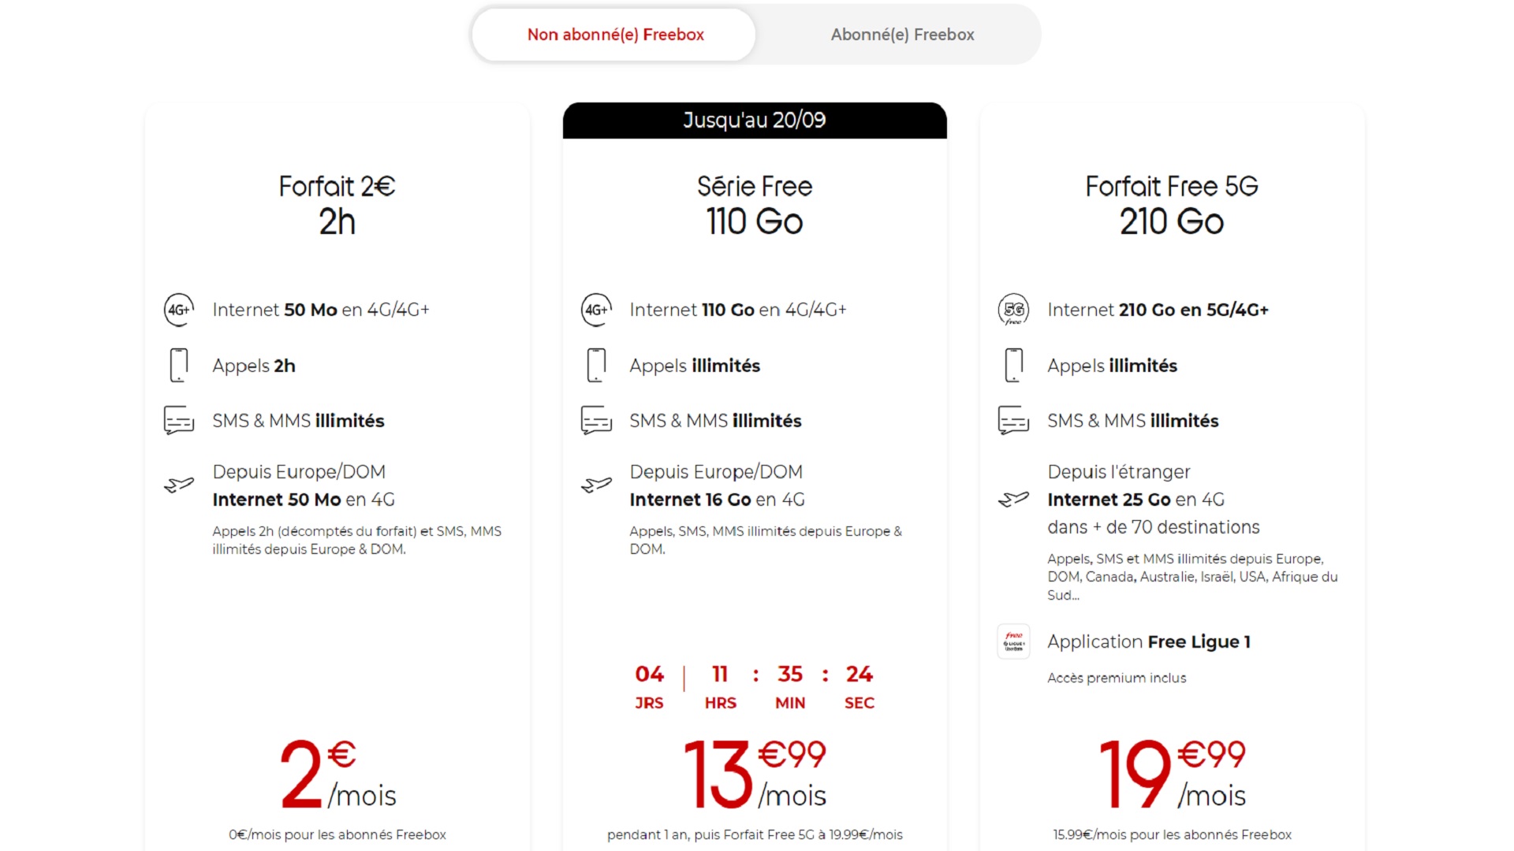
Task: Open the Série Free 110 Go title
Action: [x=755, y=205]
